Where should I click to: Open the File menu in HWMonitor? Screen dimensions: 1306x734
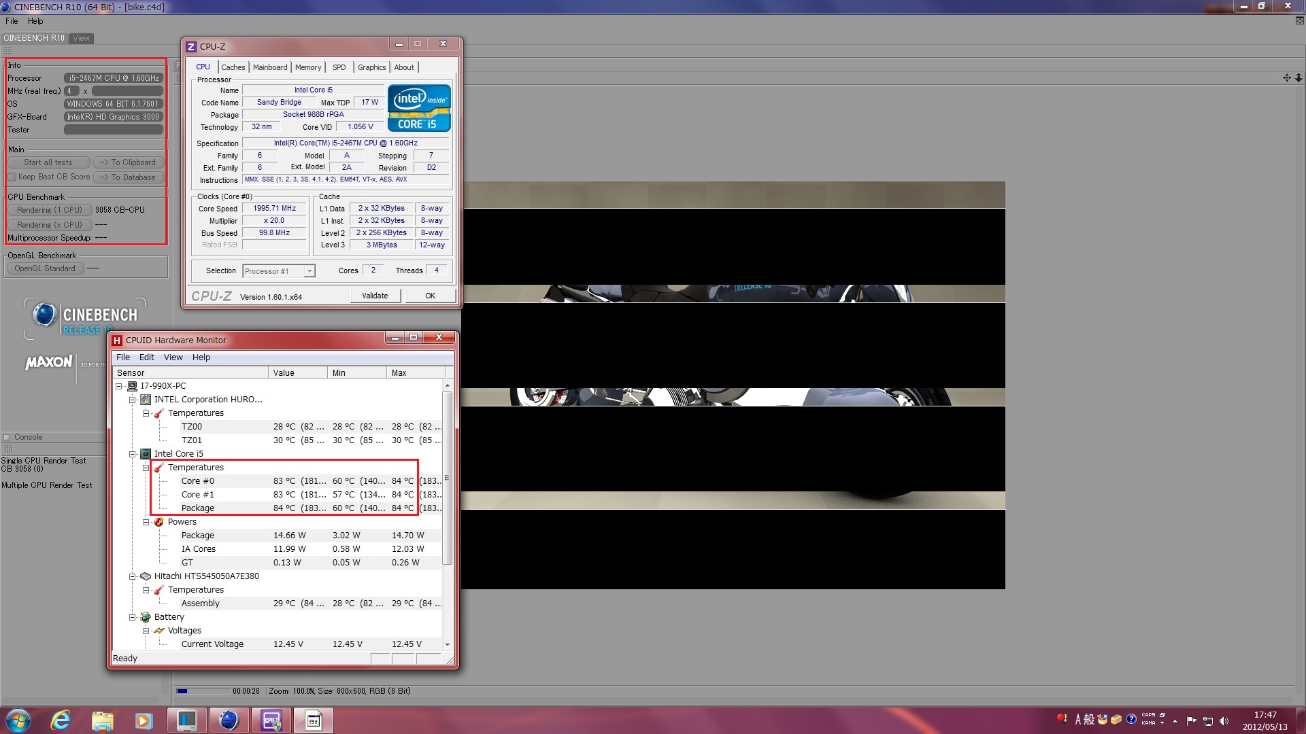pyautogui.click(x=123, y=357)
